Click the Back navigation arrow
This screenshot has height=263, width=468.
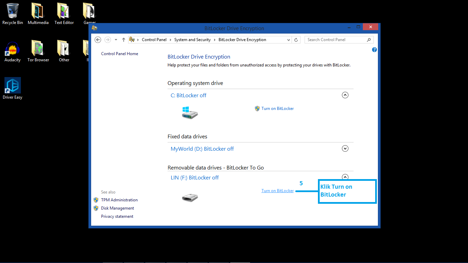[98, 40]
